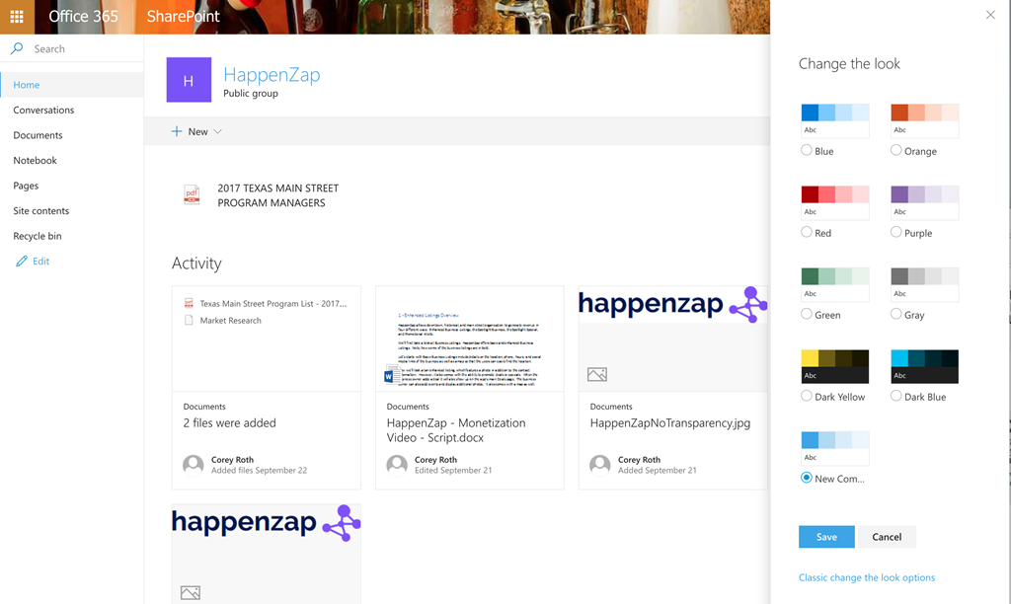Select the Dark Blue theme radio button
The width and height of the screenshot is (1011, 604).
pyautogui.click(x=895, y=396)
